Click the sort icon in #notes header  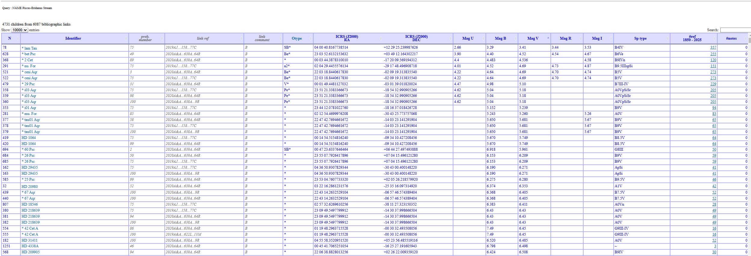point(746,38)
